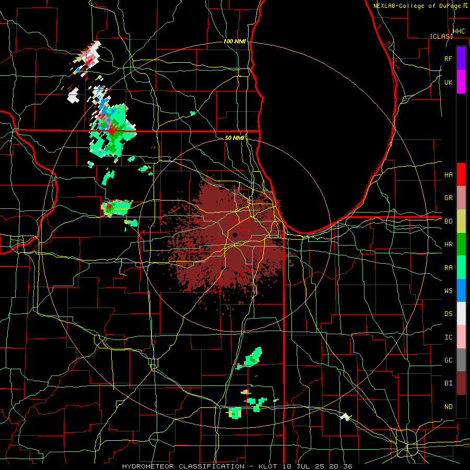Click the dark green HR swatch

(x=461, y=244)
